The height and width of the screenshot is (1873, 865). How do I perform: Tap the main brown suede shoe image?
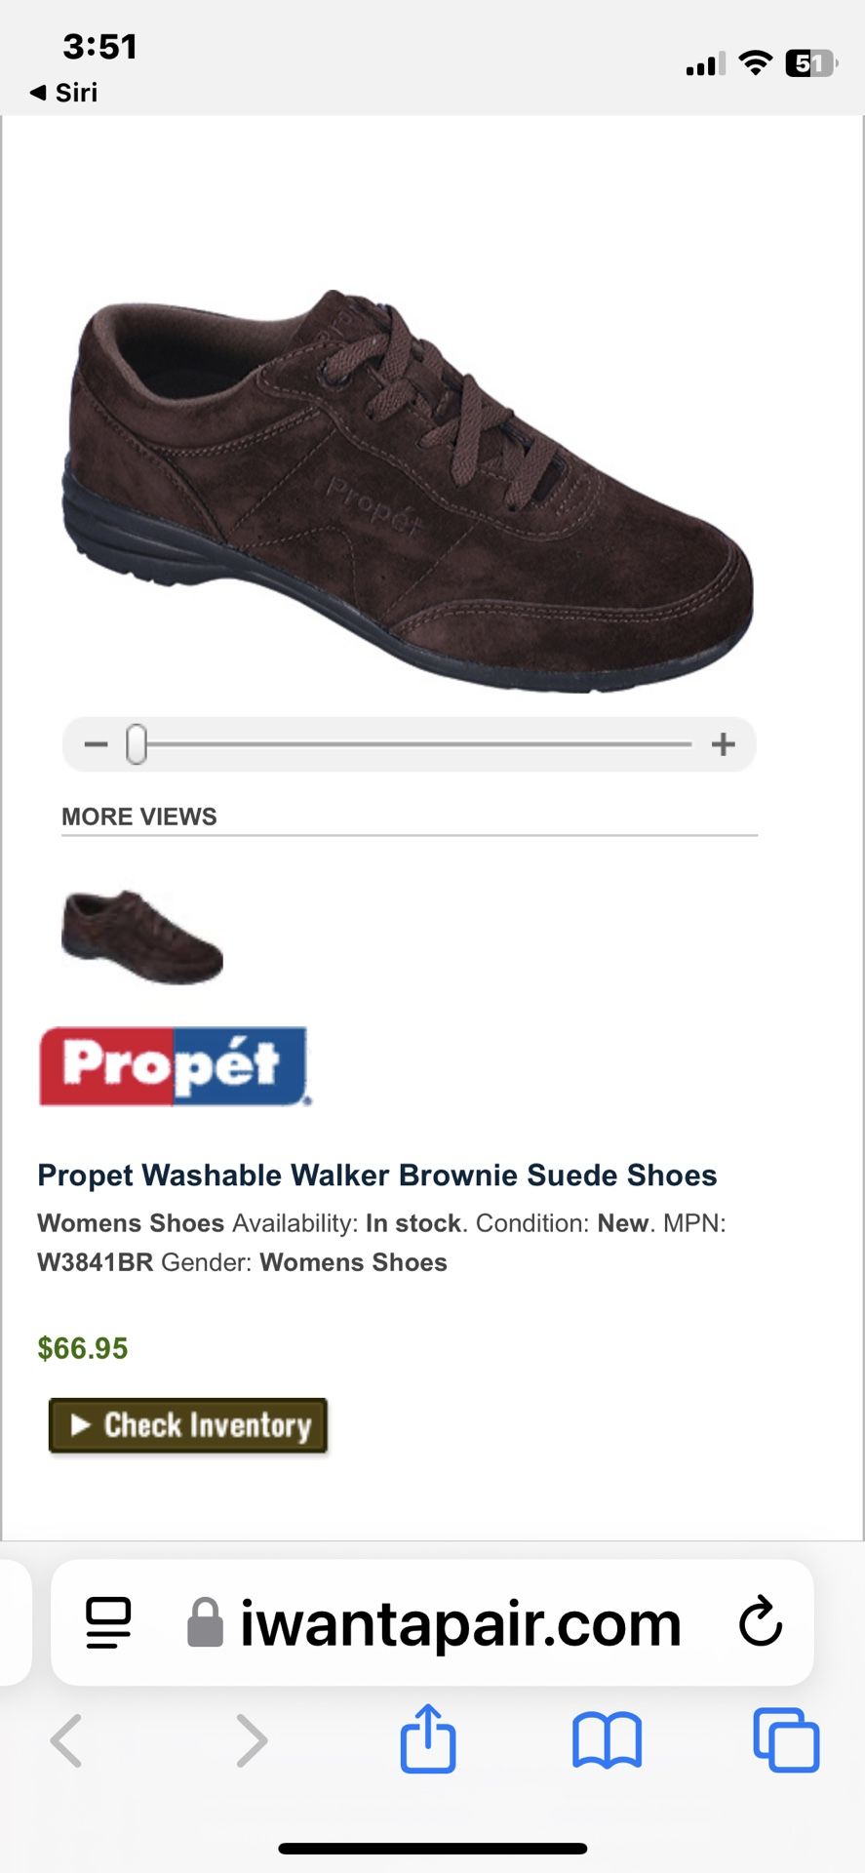(x=408, y=491)
